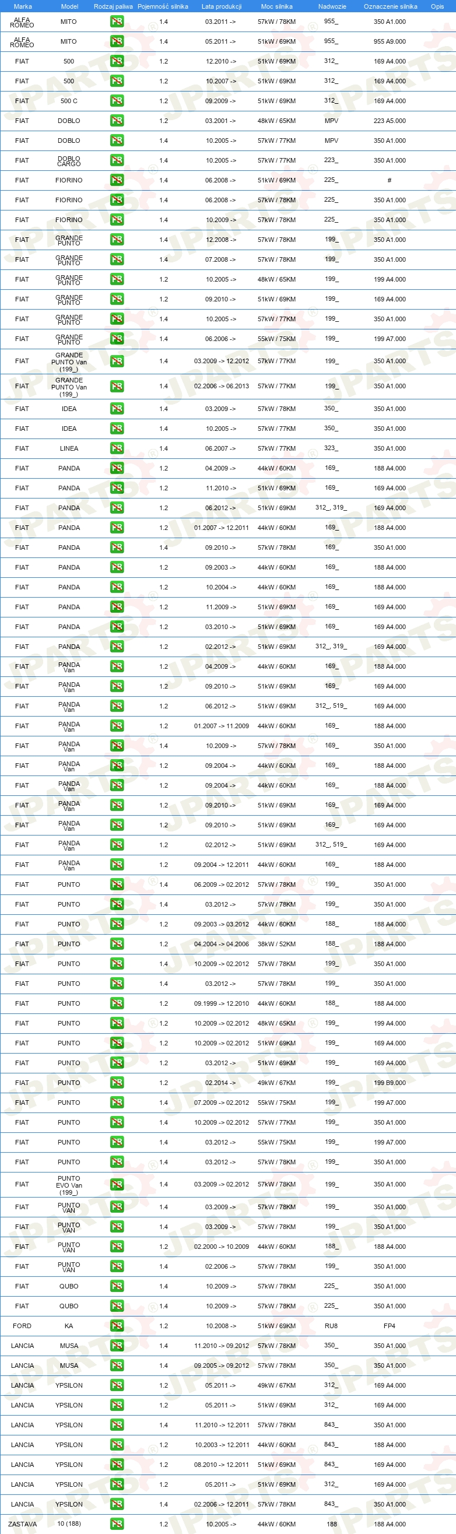Click the PUNTO EVO Van (199_) model cell
Screen dimensions: 456x1534
pyautogui.click(x=69, y=1185)
